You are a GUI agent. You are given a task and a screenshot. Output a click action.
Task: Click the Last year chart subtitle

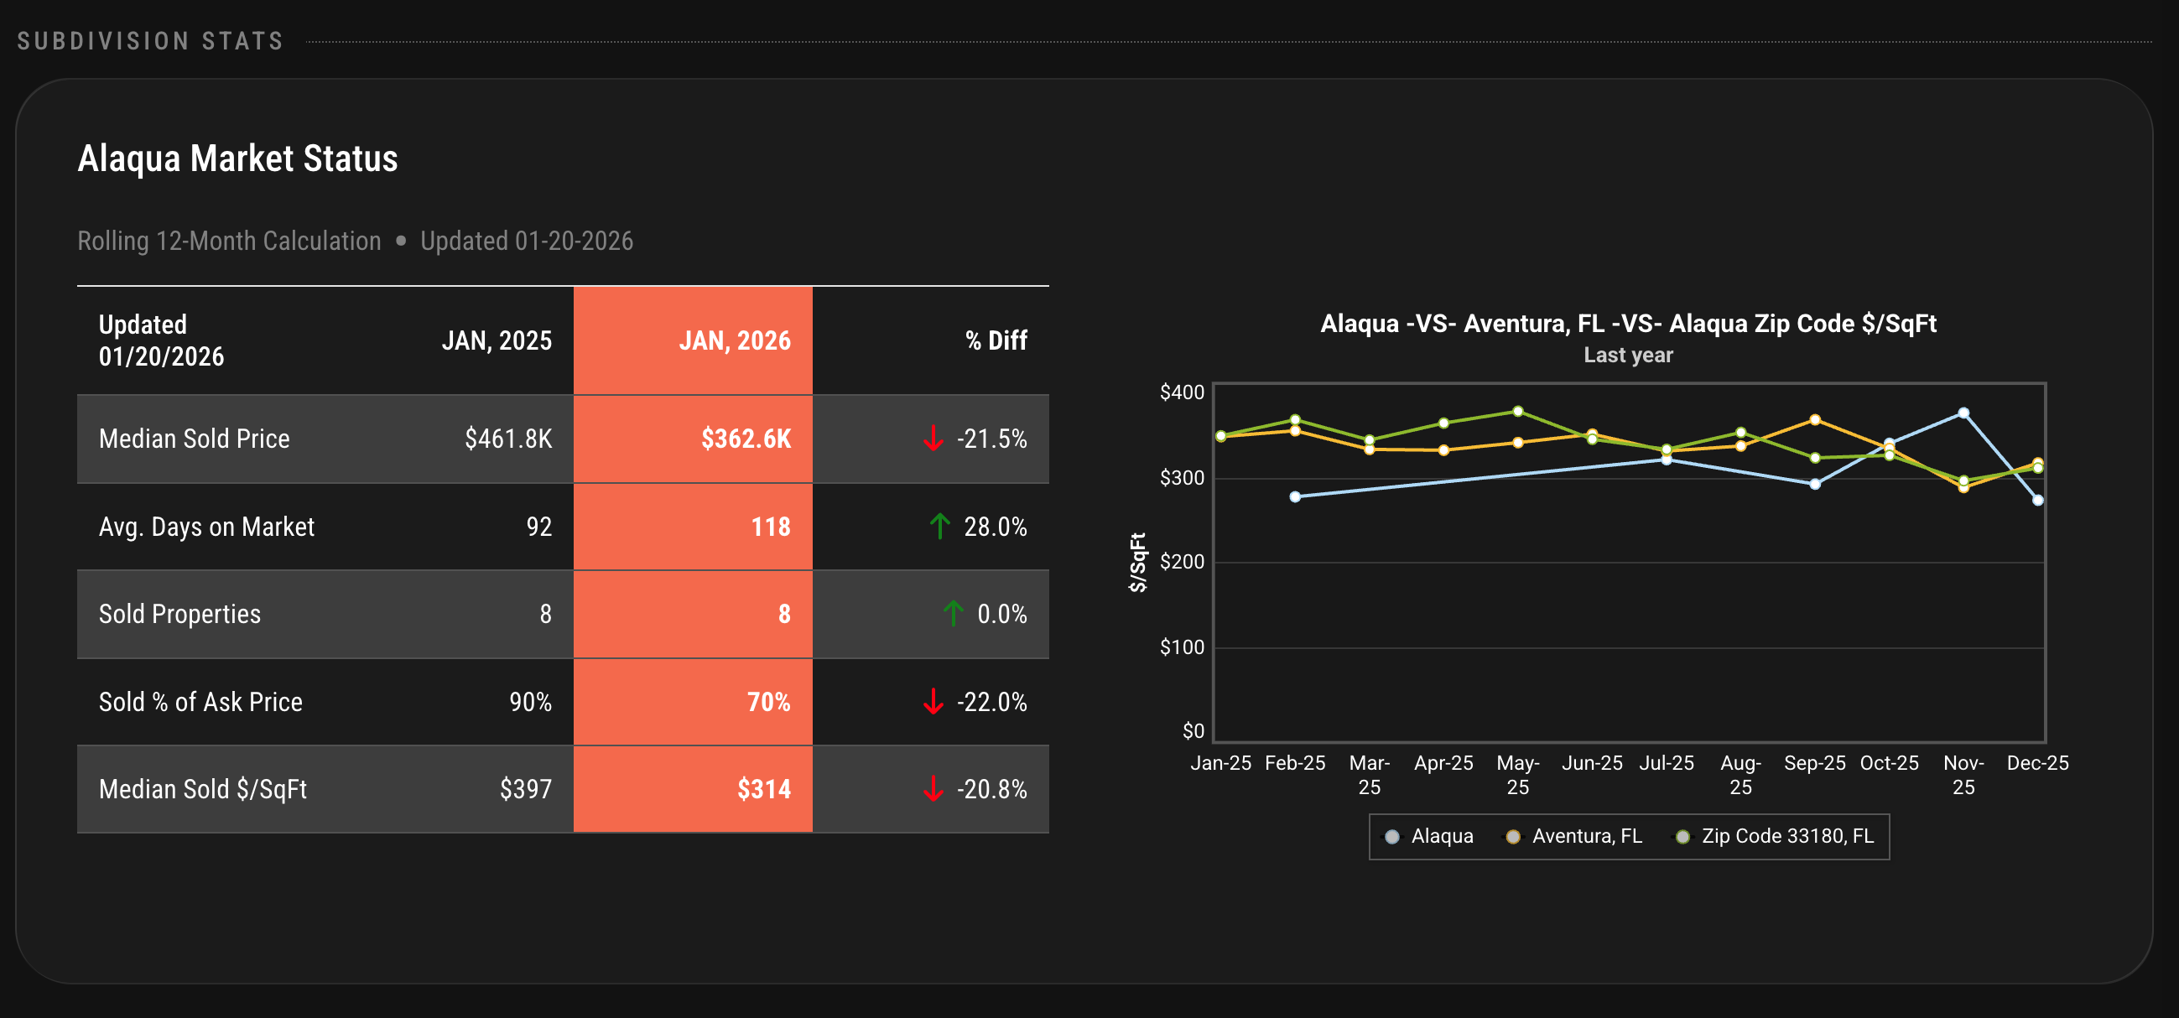pos(1628,355)
